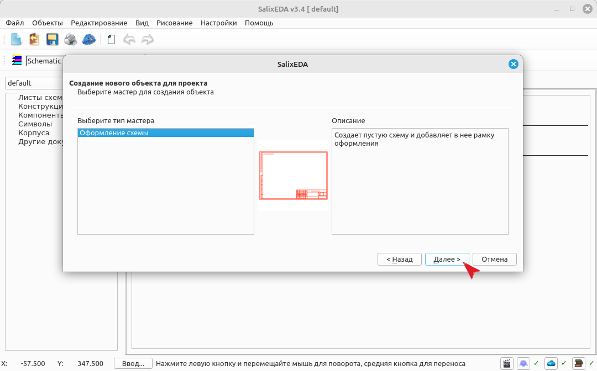This screenshot has width=597, height=371.
Task: Open the default project combo box
Action: click(34, 83)
